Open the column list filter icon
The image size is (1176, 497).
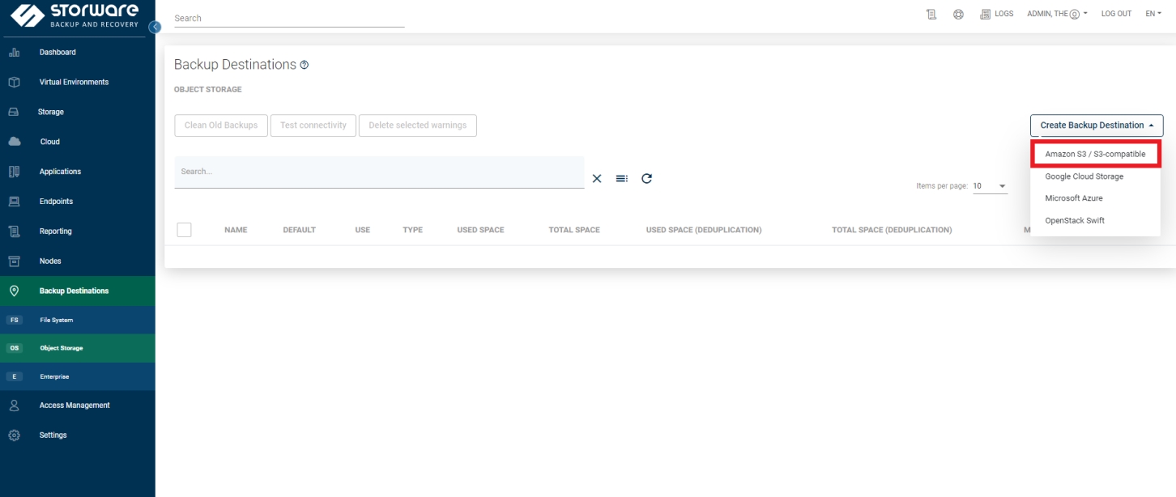621,178
